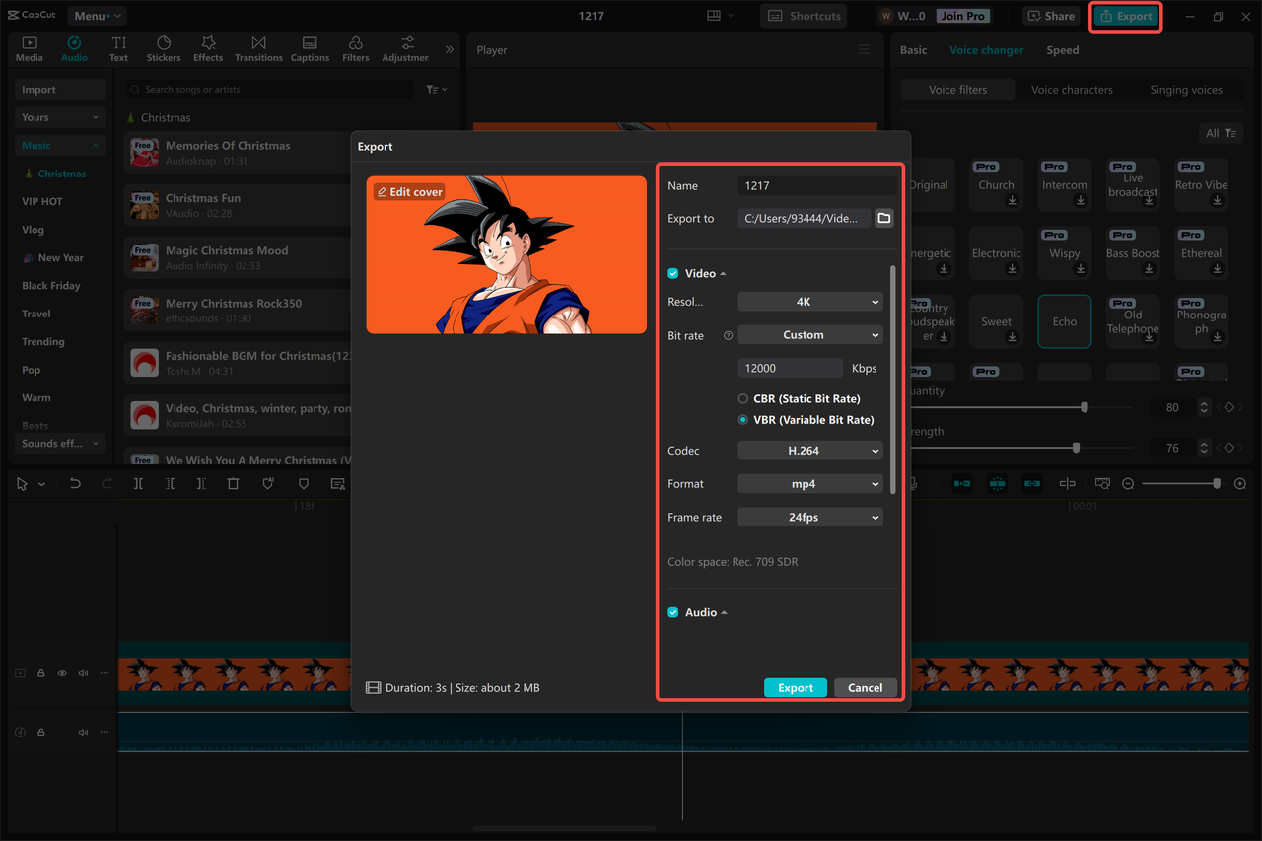
Task: Expand the Sounds effects category in the sidebar
Action: (x=60, y=443)
